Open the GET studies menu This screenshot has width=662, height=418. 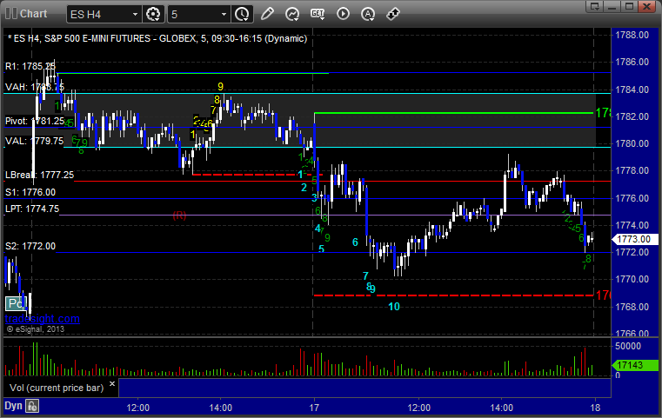[318, 14]
